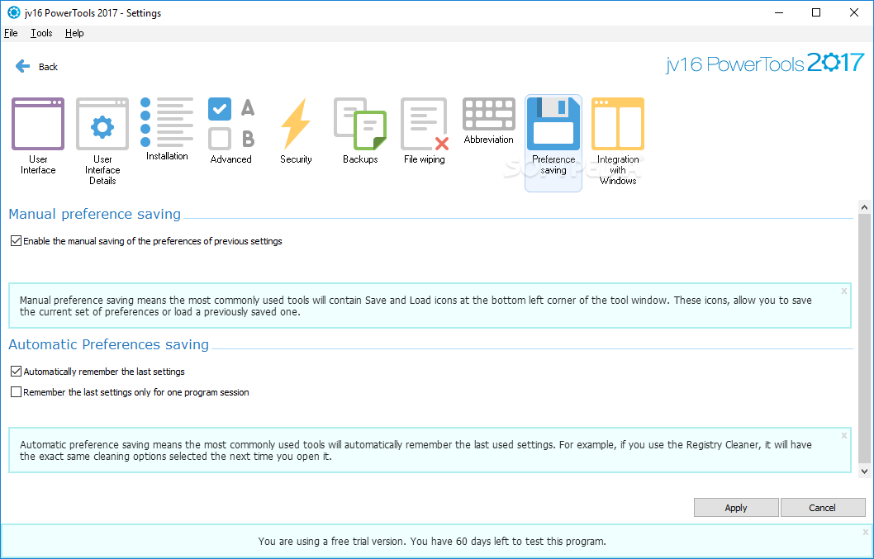
Task: Click the vertical scrollbar thumb
Action: coord(864,339)
